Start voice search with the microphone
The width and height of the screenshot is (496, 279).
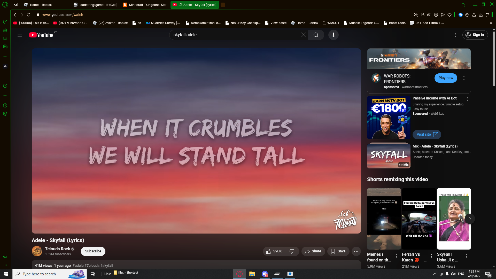point(334,35)
